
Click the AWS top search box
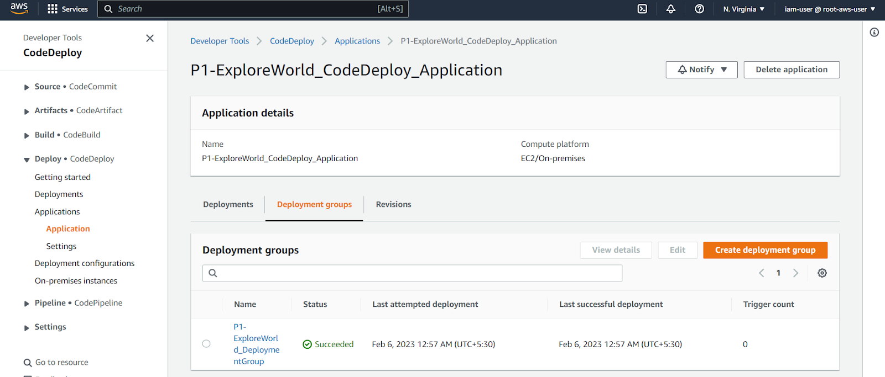[253, 9]
